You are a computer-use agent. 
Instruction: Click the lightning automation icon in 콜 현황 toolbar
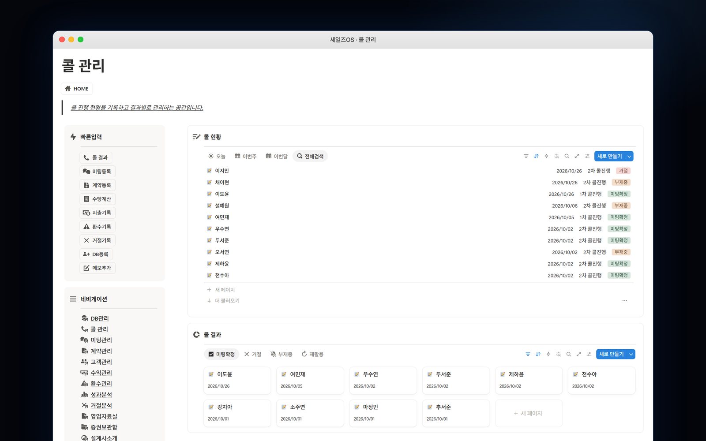click(x=546, y=156)
